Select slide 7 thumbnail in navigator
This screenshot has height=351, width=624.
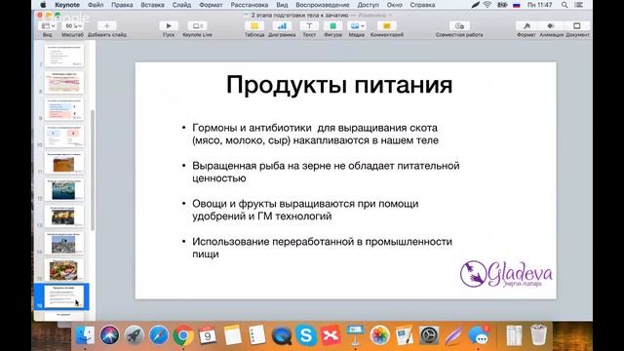click(x=64, y=57)
